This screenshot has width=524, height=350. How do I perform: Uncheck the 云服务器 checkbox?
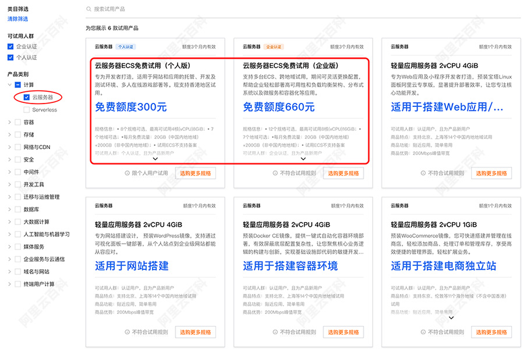pos(27,97)
